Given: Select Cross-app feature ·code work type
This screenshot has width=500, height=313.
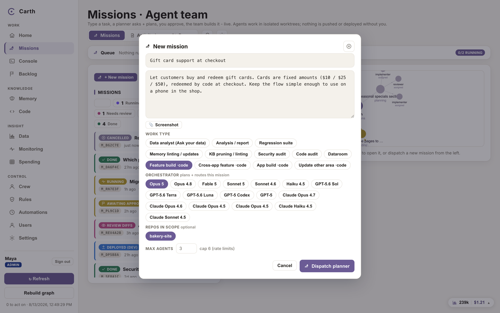Looking at the screenshot, I should pos(222,165).
